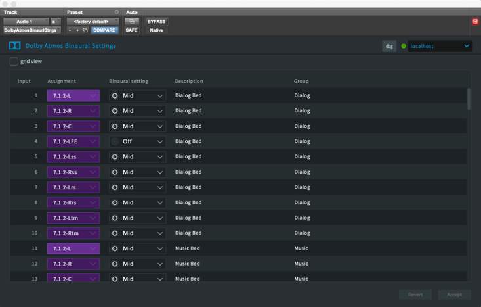Image resolution: width=481 pixels, height=307 pixels.
Task: Click the plus icon for next preset
Action: (77, 30)
